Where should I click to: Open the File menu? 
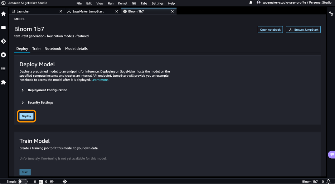79,4
